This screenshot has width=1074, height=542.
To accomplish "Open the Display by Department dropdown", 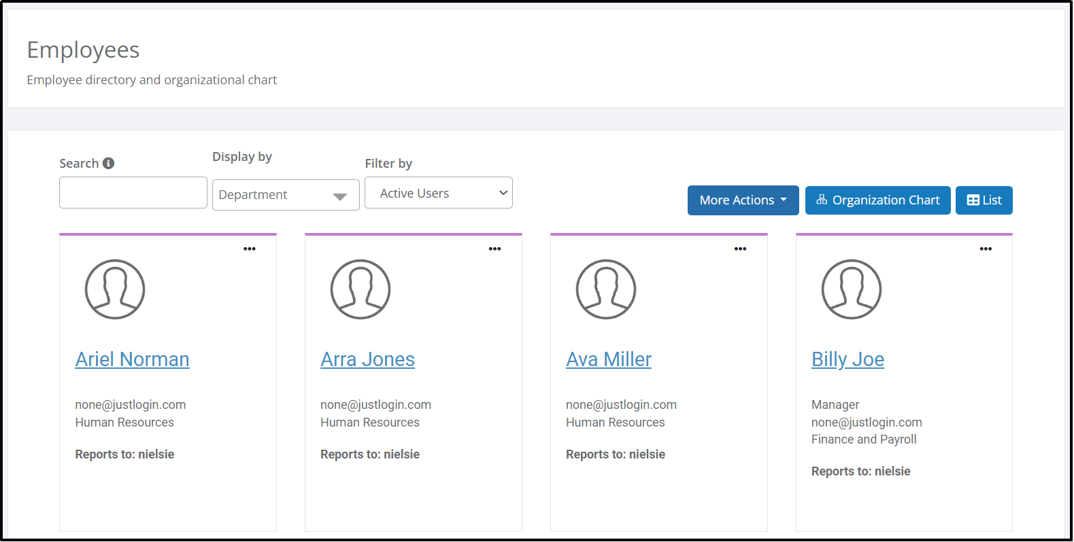I will pyautogui.click(x=286, y=195).
